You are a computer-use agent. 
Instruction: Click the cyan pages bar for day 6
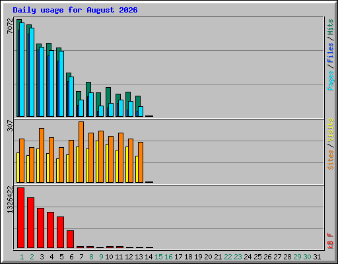(71, 96)
